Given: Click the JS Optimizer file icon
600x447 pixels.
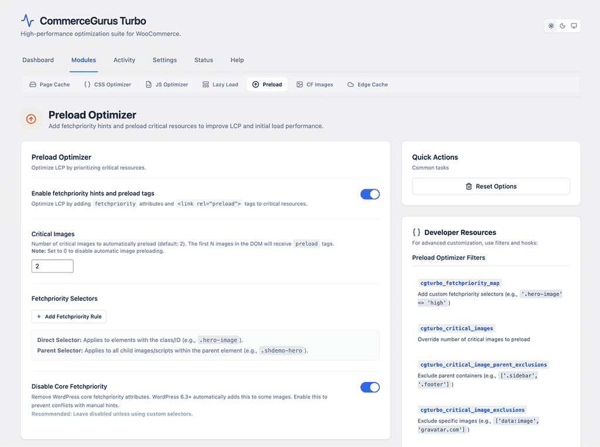Looking at the screenshot, I should click(x=148, y=84).
